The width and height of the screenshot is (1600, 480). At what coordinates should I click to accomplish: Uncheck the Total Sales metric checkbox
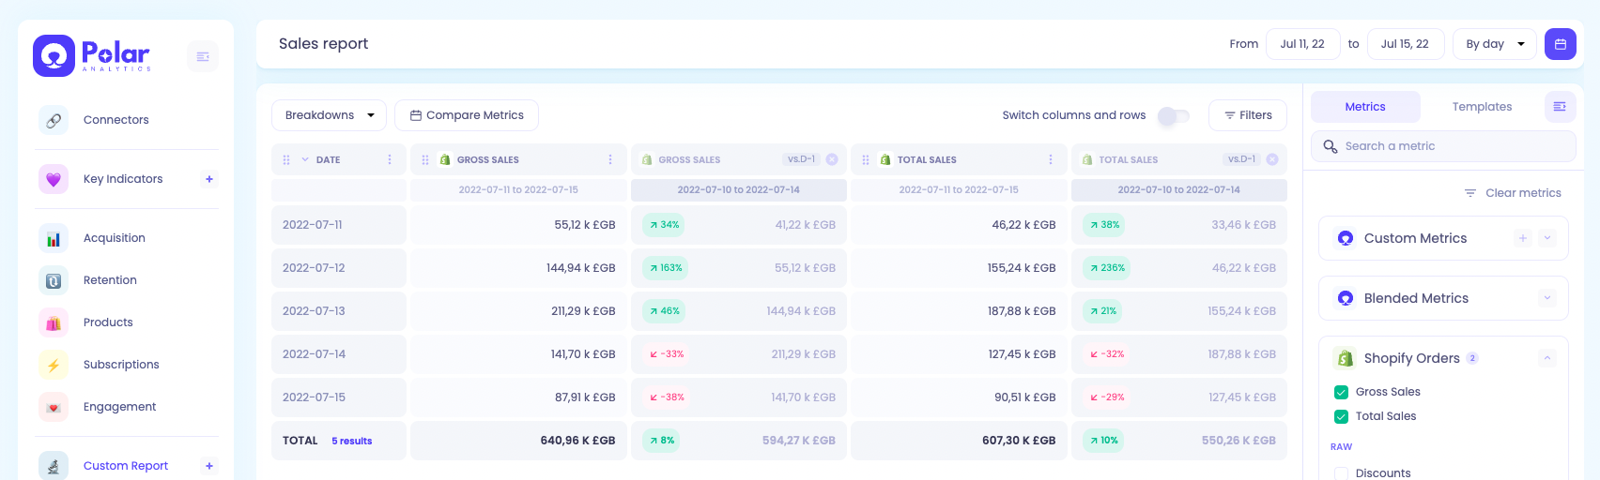(1342, 416)
